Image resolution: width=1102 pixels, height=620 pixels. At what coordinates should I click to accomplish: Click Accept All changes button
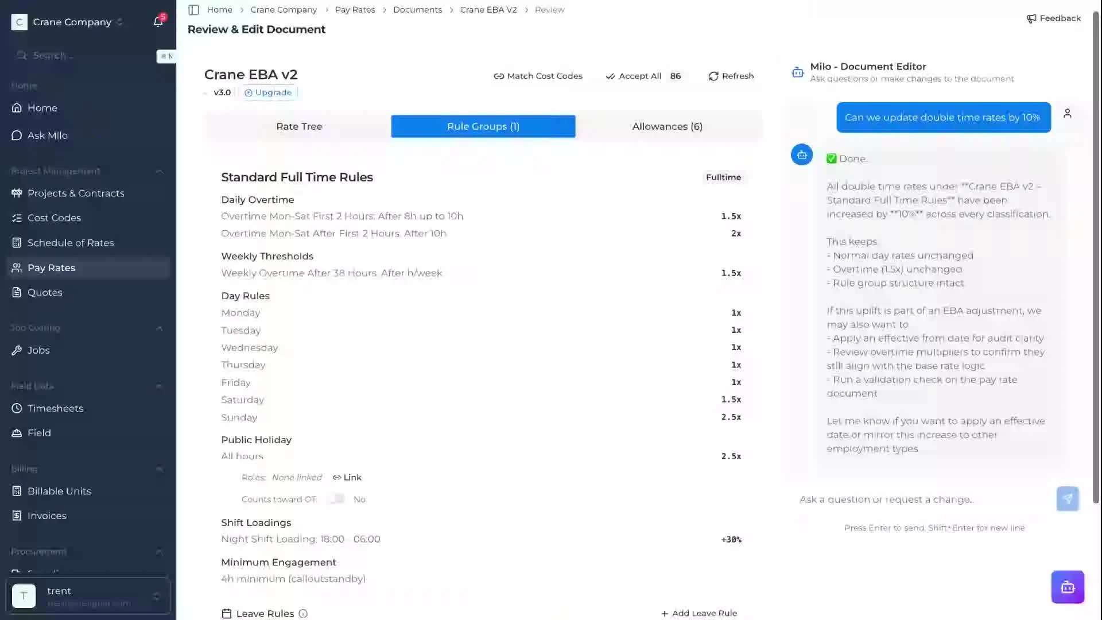(634, 76)
